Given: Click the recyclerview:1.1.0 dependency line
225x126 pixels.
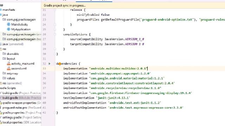Looking at the screenshot, I should 112,88.
